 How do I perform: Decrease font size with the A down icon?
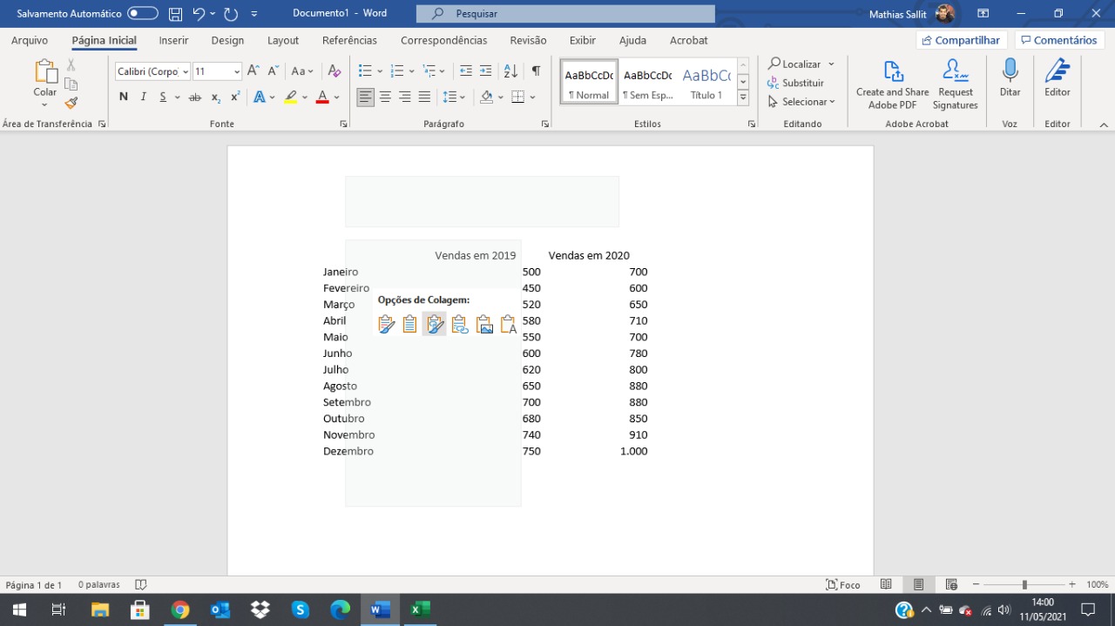[x=273, y=71]
